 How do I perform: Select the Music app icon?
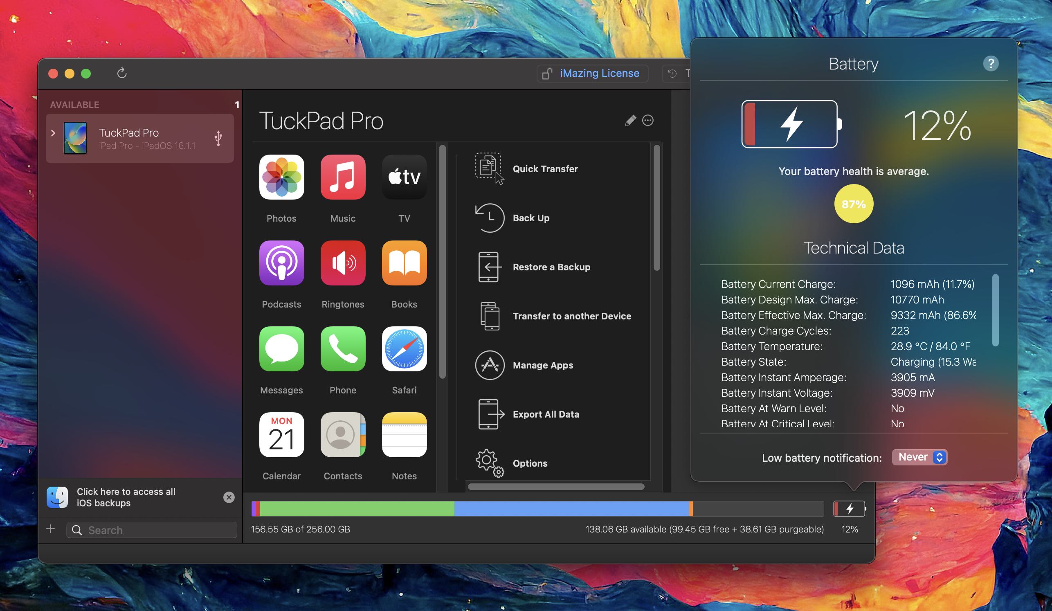pyautogui.click(x=342, y=176)
